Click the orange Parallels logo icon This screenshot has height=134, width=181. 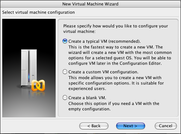[38, 86]
